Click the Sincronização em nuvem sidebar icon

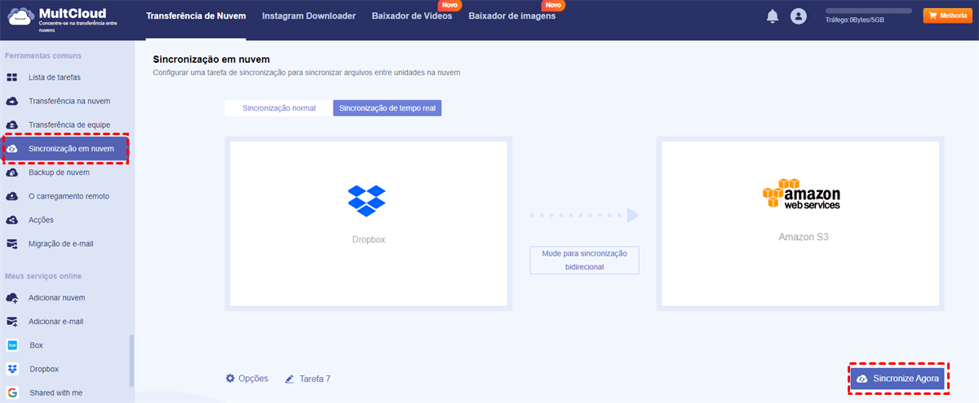(12, 149)
